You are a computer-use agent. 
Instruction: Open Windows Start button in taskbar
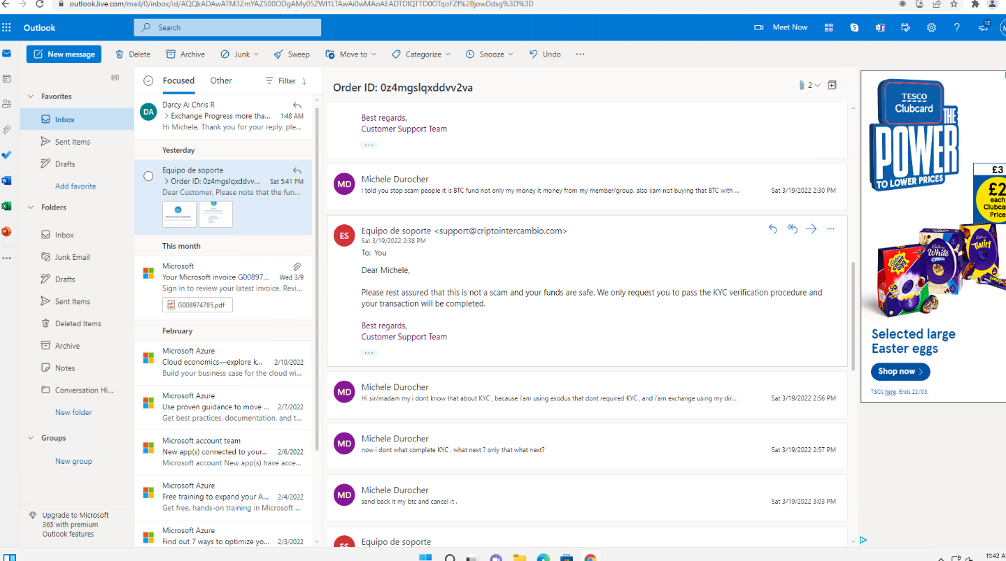click(425, 558)
